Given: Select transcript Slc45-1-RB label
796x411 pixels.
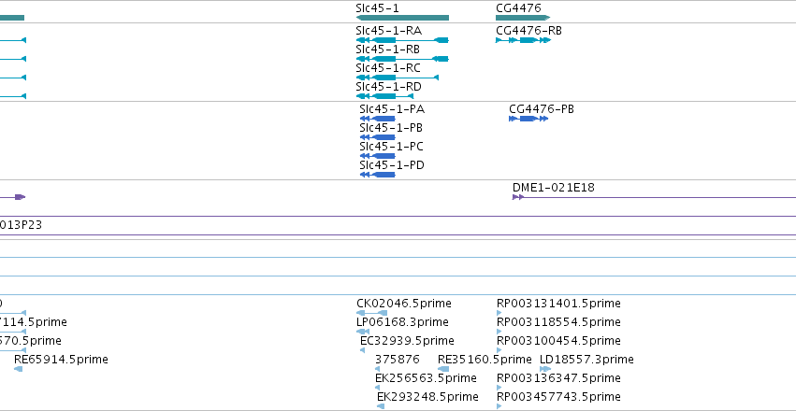Looking at the screenshot, I should 388,50.
